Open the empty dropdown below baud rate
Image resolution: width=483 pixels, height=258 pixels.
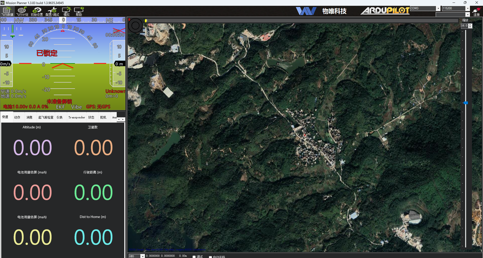pos(468,15)
